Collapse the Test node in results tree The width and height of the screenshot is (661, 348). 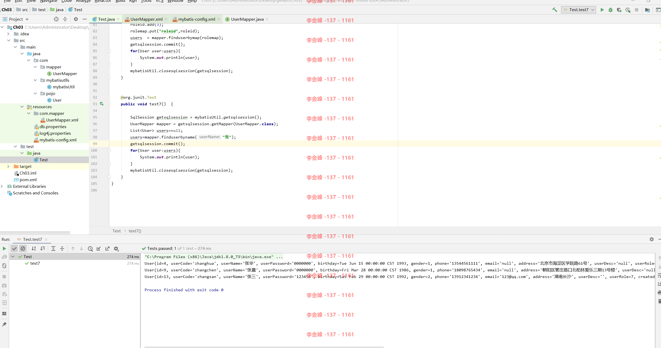pyautogui.click(x=13, y=256)
